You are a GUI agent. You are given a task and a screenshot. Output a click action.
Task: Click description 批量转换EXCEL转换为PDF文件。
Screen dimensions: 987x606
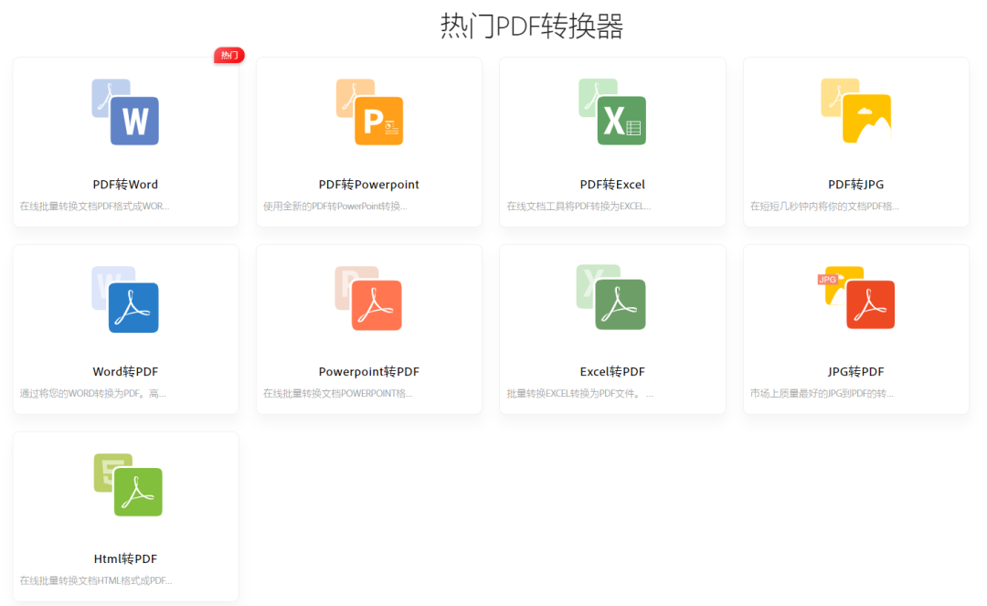click(x=579, y=393)
